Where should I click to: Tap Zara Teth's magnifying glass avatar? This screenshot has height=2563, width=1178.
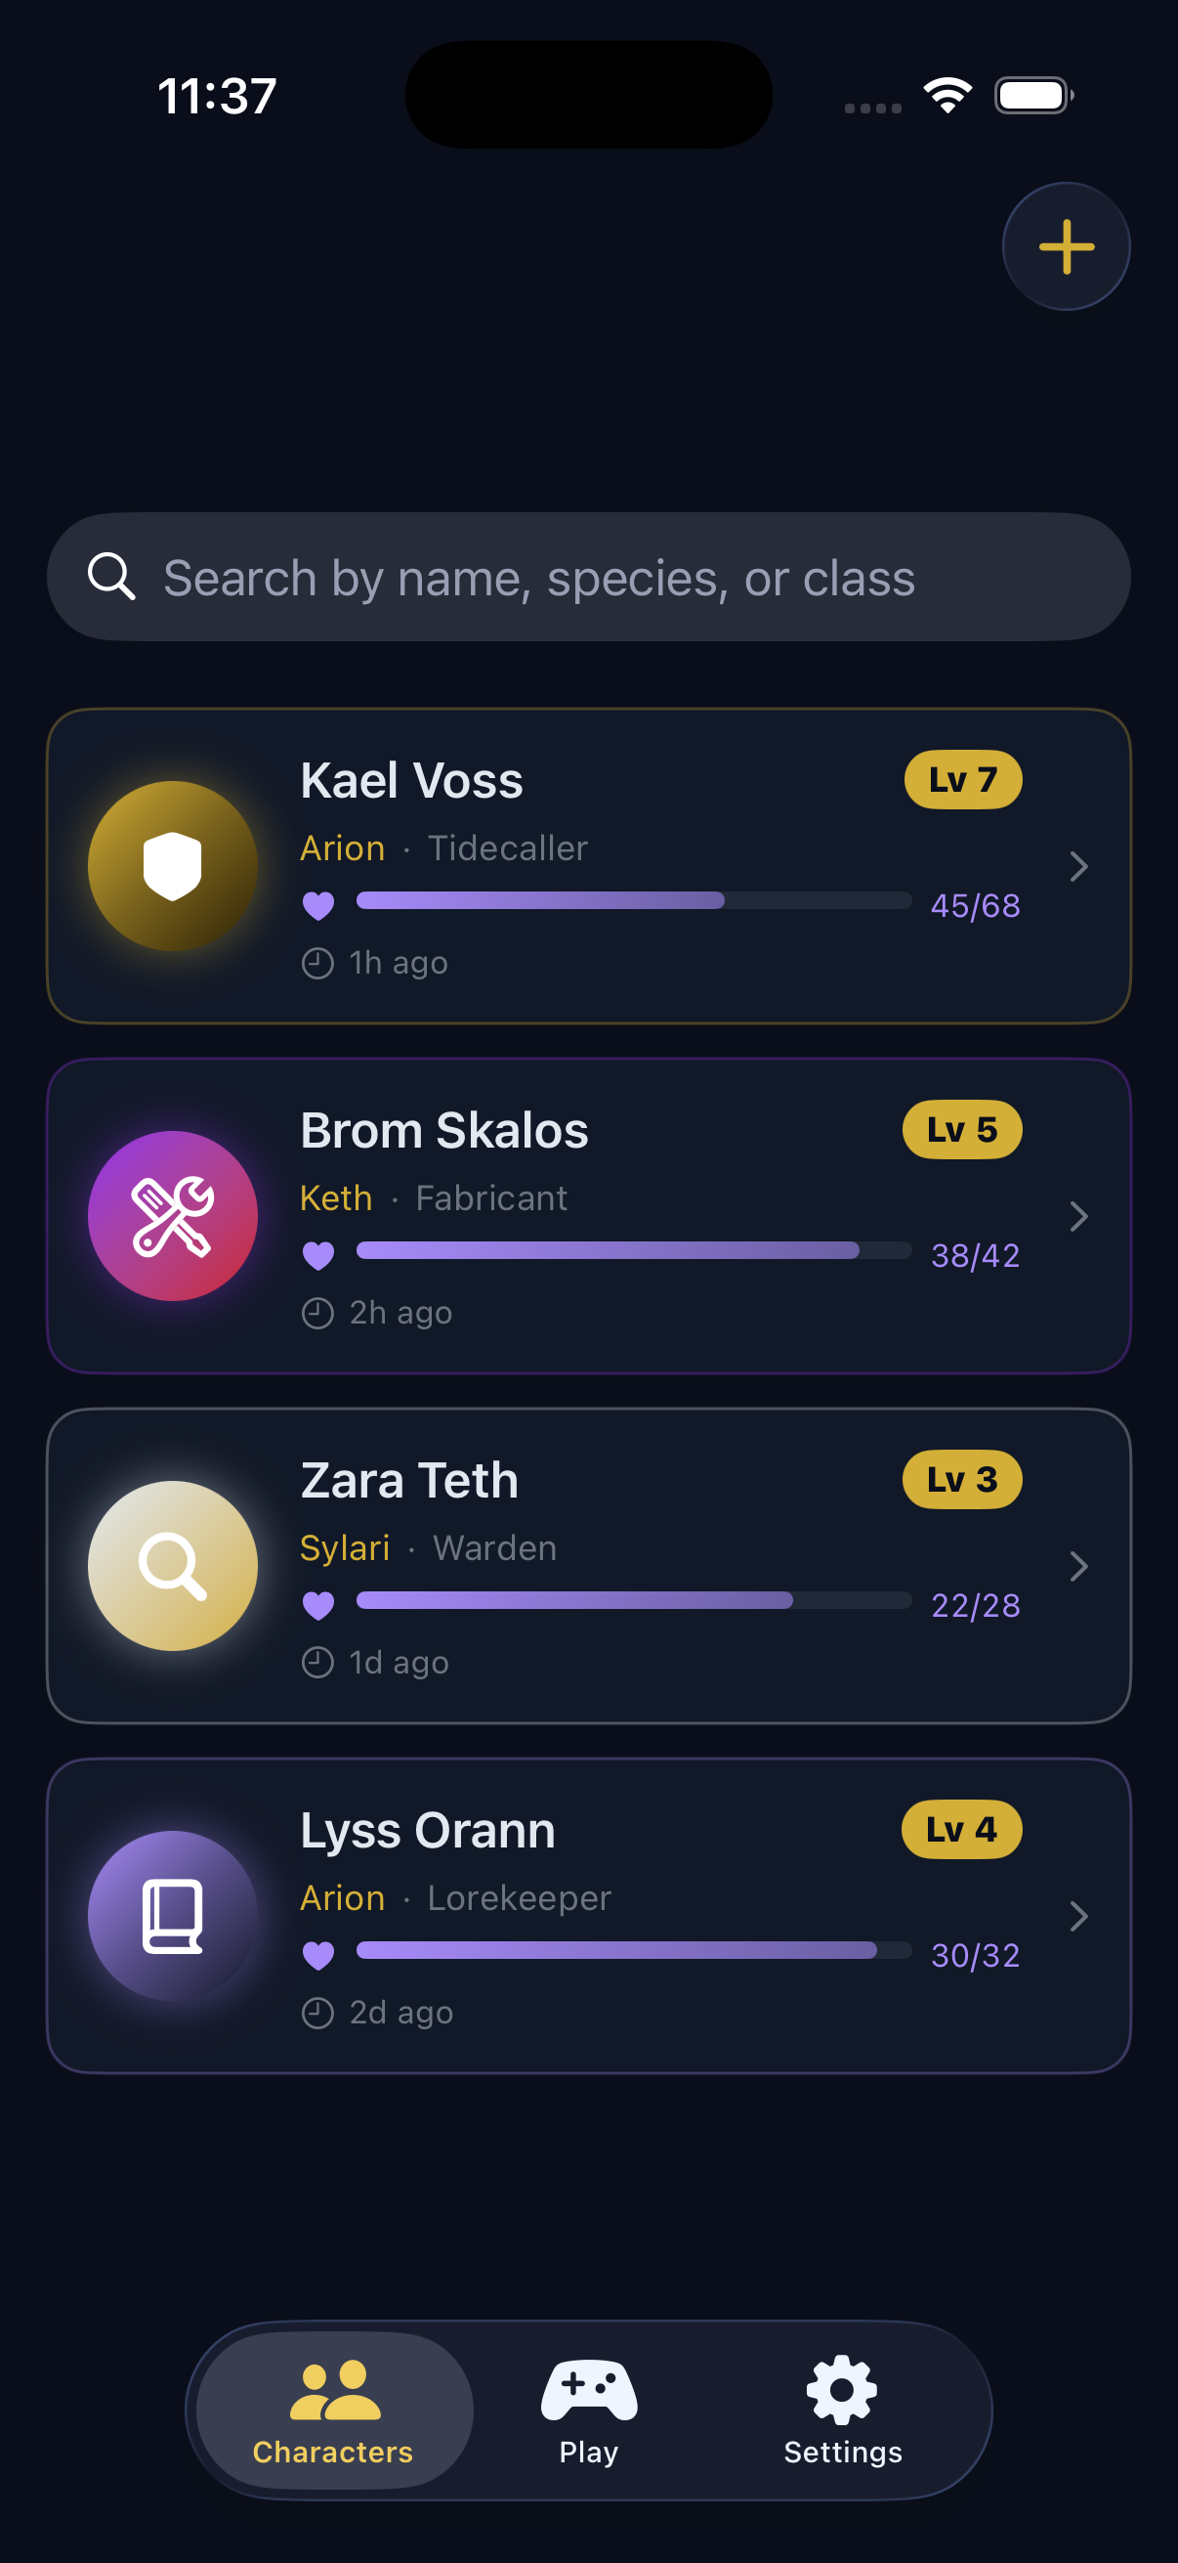[173, 1566]
